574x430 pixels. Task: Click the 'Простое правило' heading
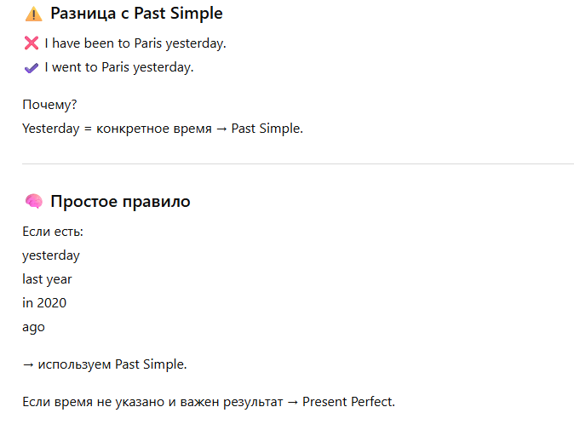[x=120, y=202]
